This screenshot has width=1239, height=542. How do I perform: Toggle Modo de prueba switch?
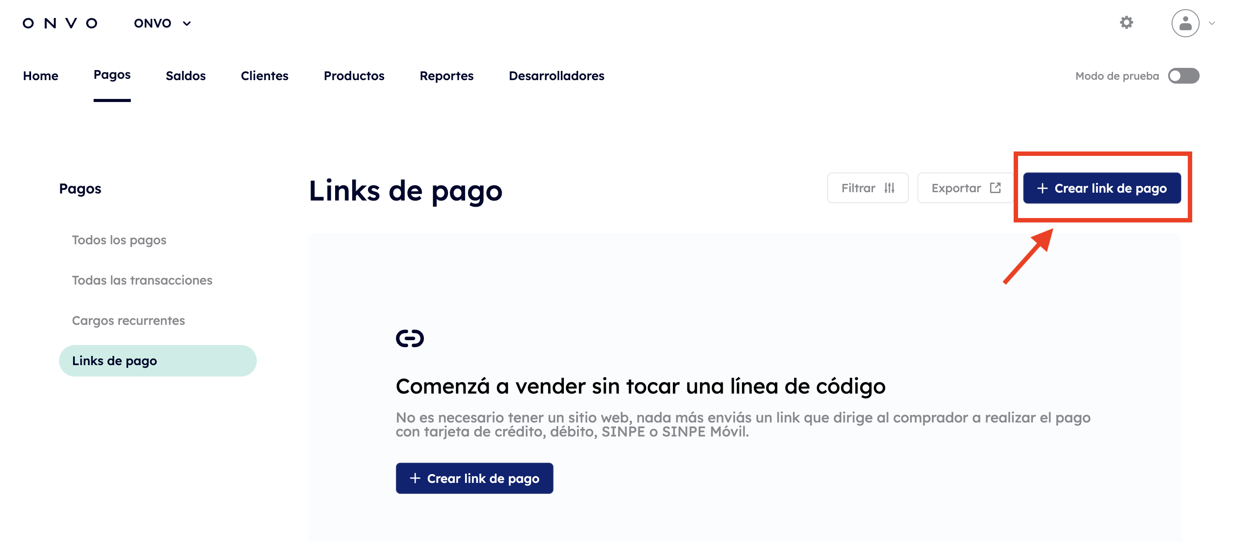pyautogui.click(x=1184, y=76)
